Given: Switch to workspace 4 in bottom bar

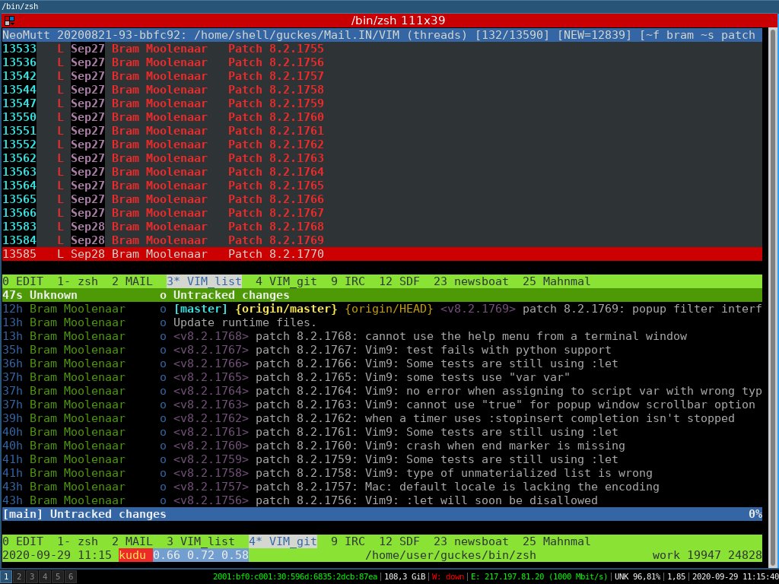Looking at the screenshot, I should pos(45,577).
